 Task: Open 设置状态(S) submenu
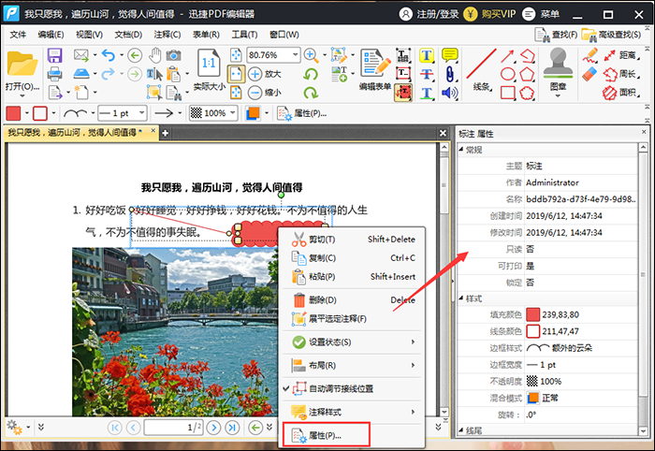click(x=352, y=342)
